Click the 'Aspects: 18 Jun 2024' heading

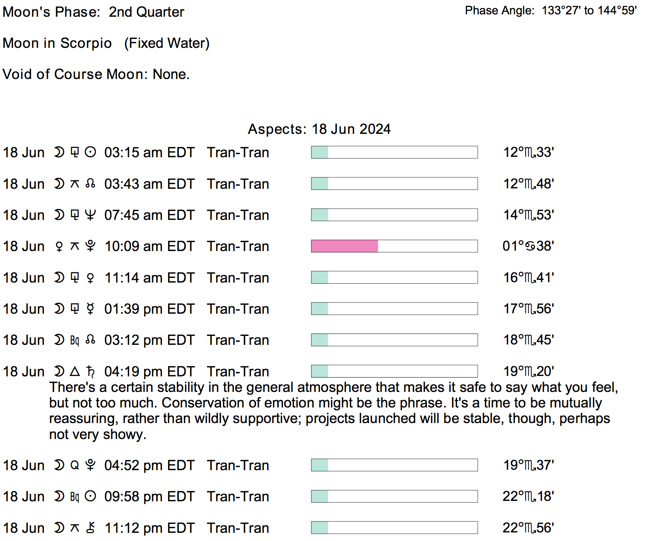[319, 129]
